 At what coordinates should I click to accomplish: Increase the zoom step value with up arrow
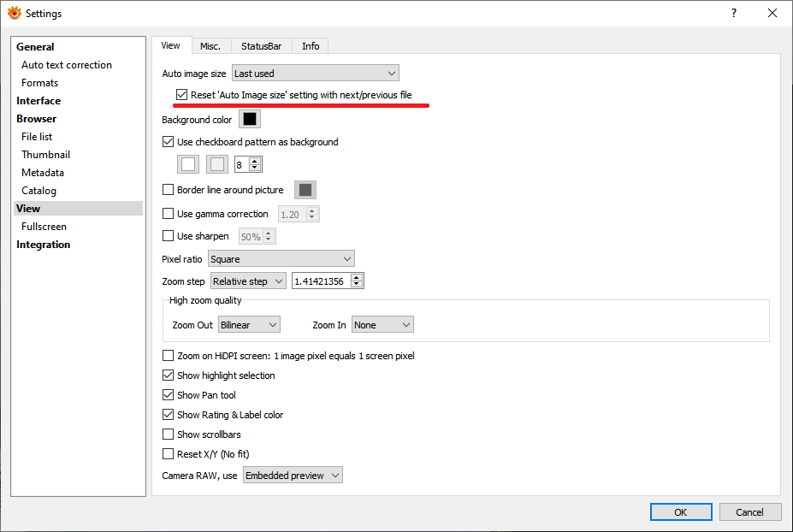[357, 278]
